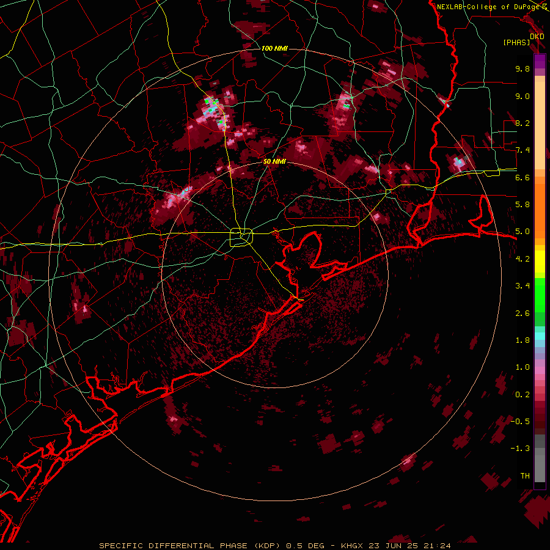Click the TH threshold label
Image resolution: width=550 pixels, height=550 pixels.
(x=525, y=476)
